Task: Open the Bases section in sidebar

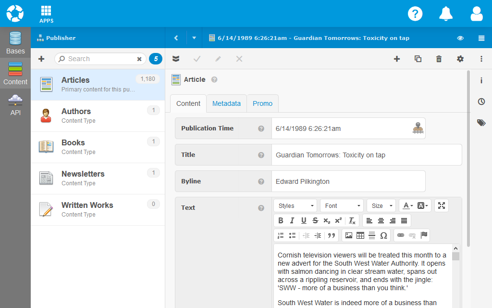Action: click(x=15, y=42)
